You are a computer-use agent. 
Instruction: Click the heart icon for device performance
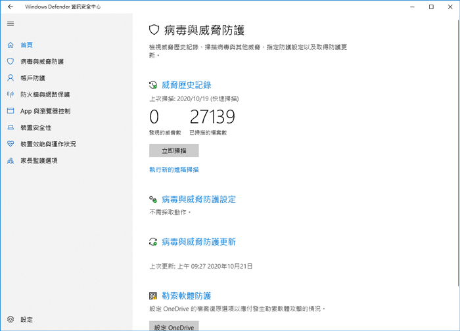[11, 144]
